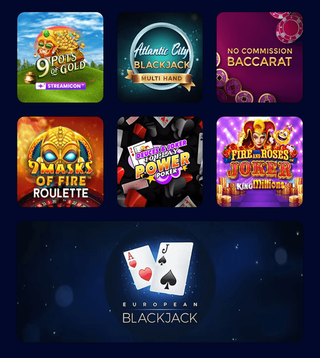The image size is (320, 358).
Task: Click the Roulette text on fire tile
Action: coord(61,193)
